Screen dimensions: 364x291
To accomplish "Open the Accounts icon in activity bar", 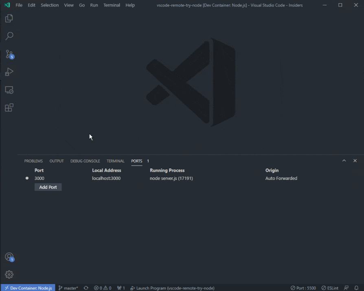I will coord(9,257).
